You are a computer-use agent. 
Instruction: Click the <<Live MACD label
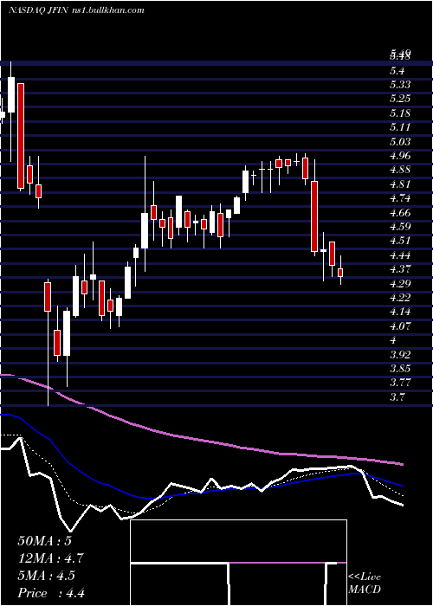(365, 583)
